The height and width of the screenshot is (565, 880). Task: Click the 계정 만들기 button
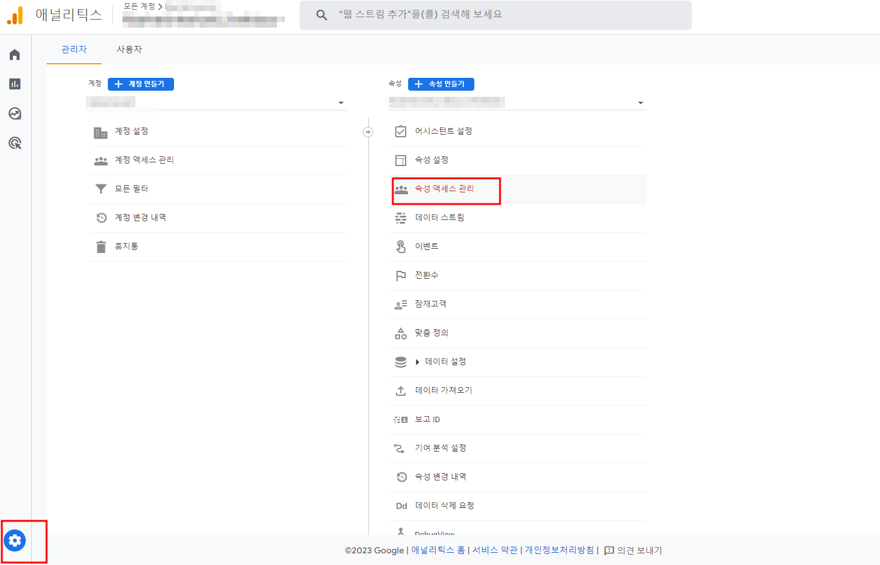click(x=140, y=84)
